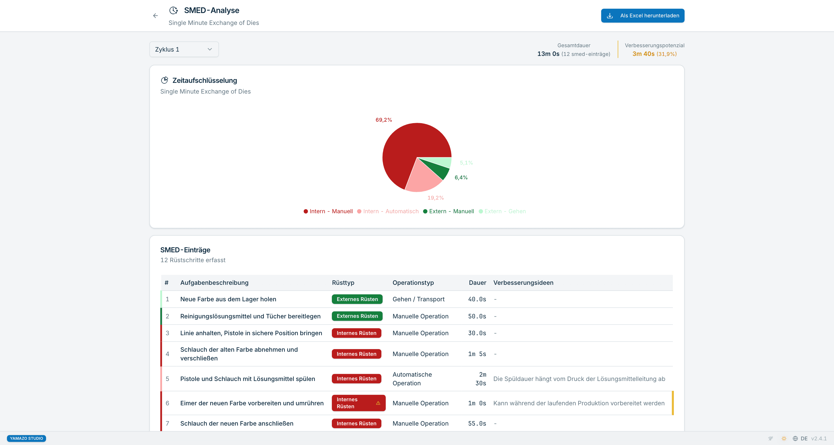Go back with the left arrow icon

click(156, 16)
